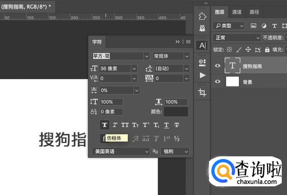Lock all padlock icon
This screenshot has height=195, width=287.
coord(267,50)
